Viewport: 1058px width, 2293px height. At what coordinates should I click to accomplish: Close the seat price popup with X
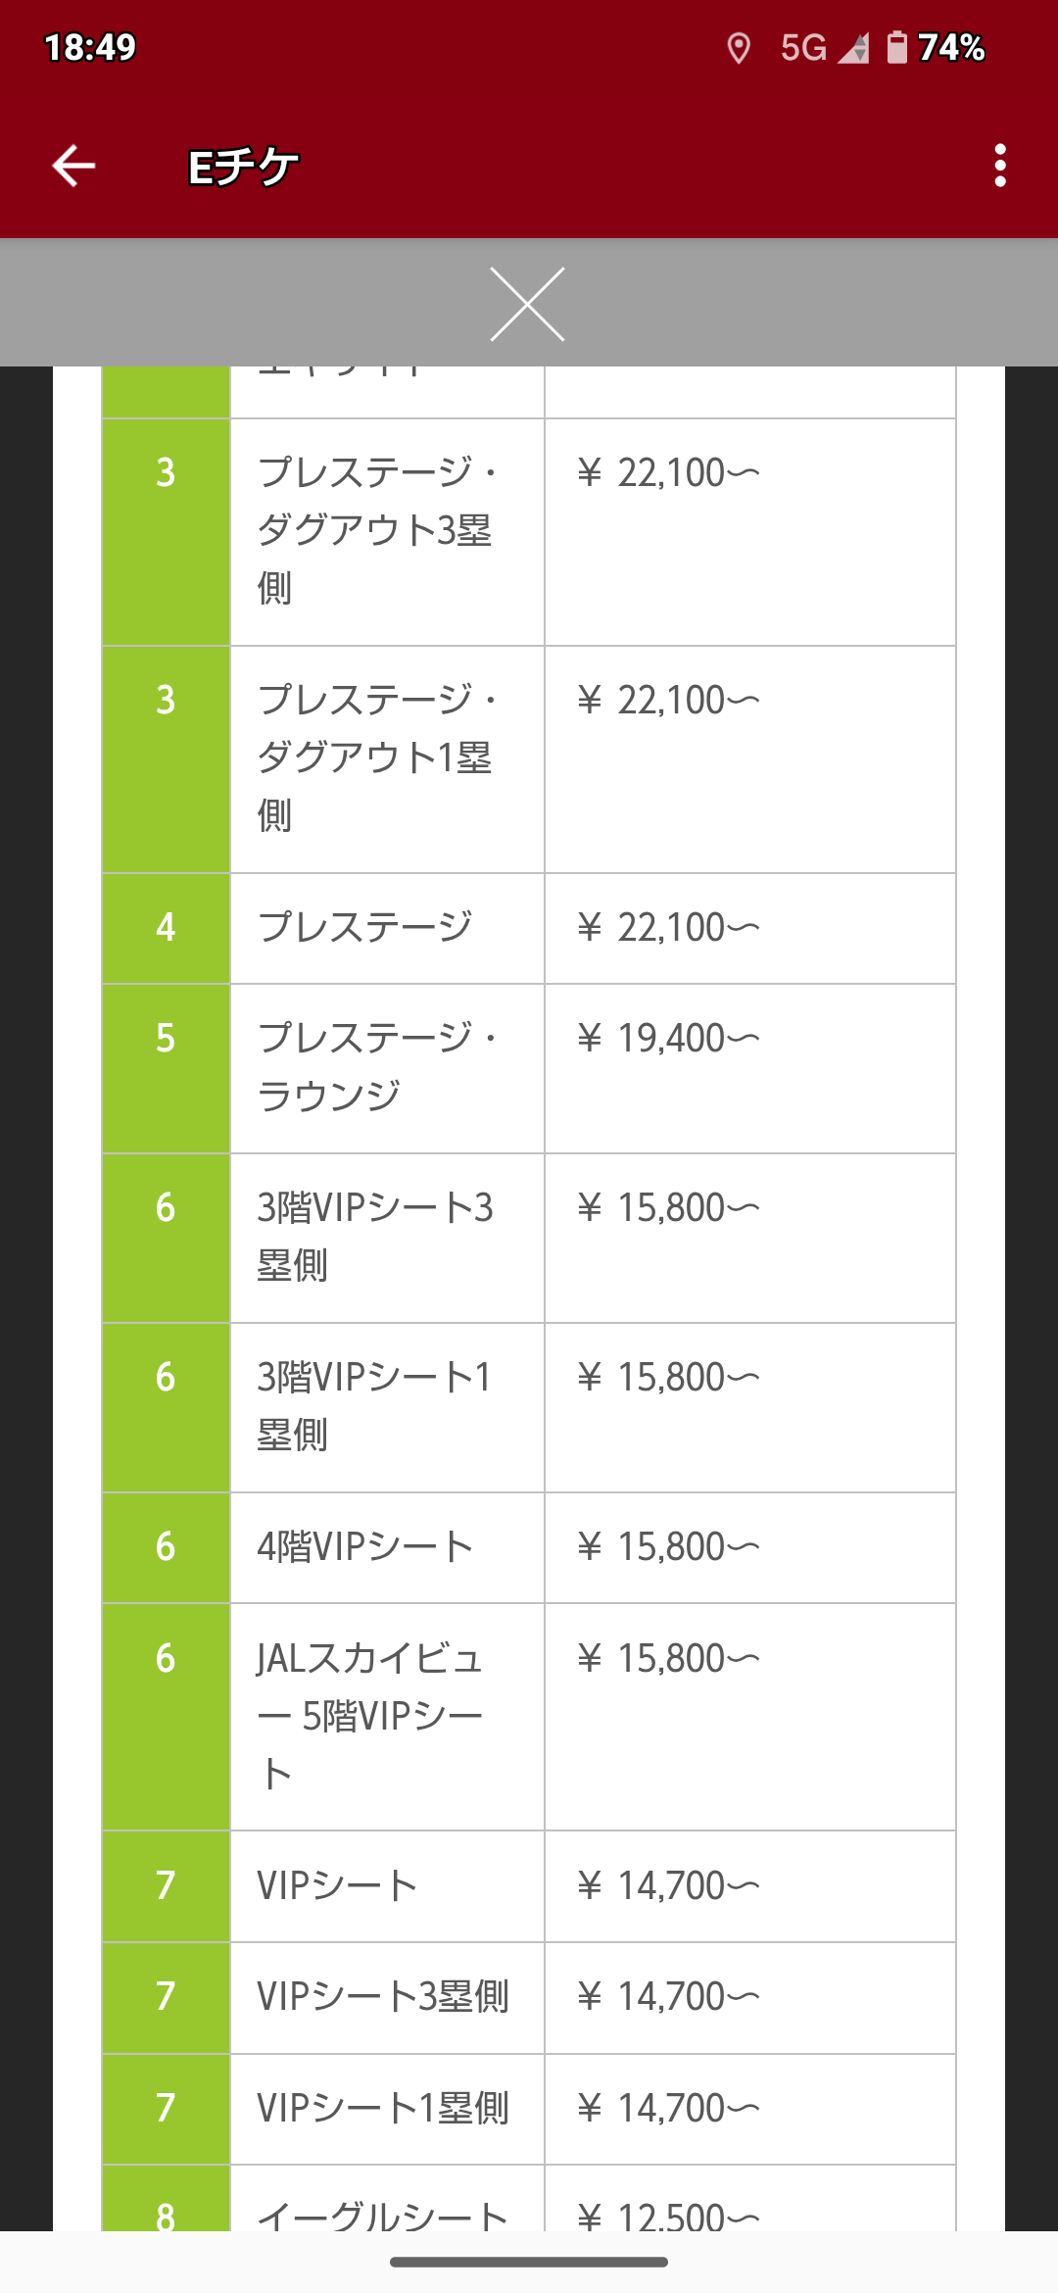[x=528, y=304]
